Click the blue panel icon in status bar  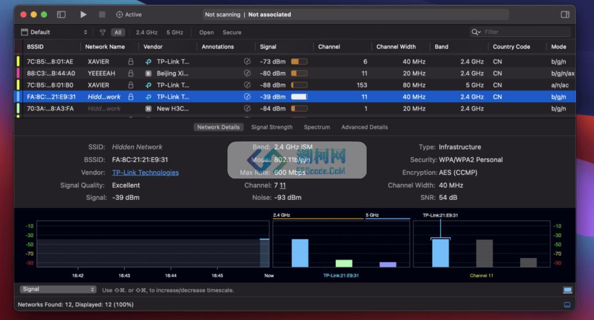click(x=567, y=305)
